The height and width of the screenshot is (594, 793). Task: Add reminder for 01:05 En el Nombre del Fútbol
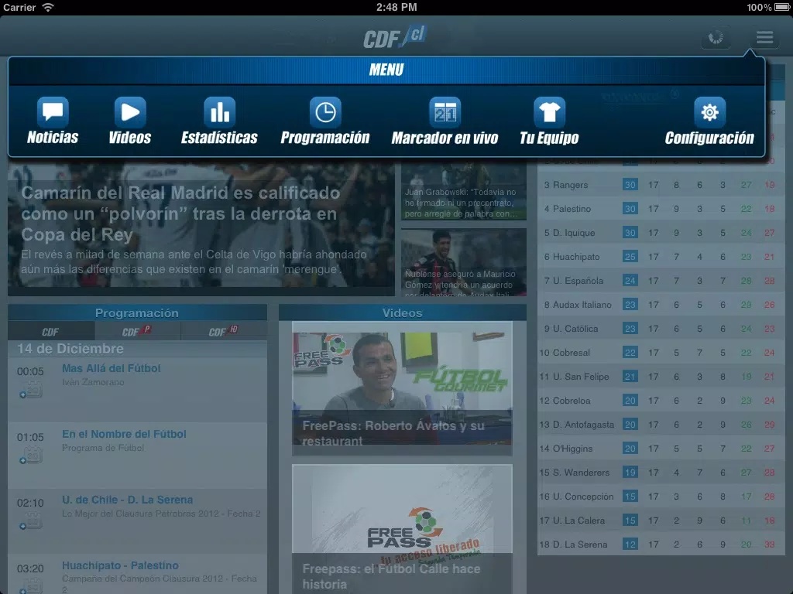[30, 456]
